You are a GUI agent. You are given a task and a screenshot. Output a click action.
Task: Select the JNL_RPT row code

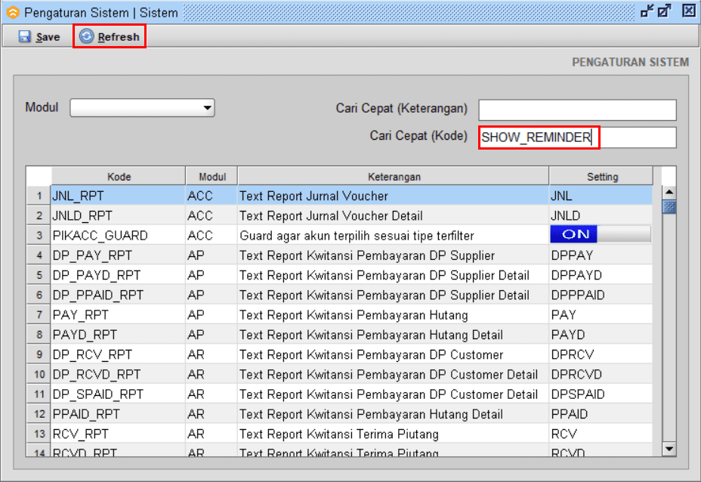[x=118, y=196]
